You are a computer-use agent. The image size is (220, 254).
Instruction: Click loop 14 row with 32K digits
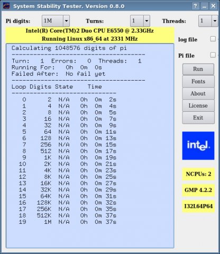pyautogui.click(x=68, y=190)
